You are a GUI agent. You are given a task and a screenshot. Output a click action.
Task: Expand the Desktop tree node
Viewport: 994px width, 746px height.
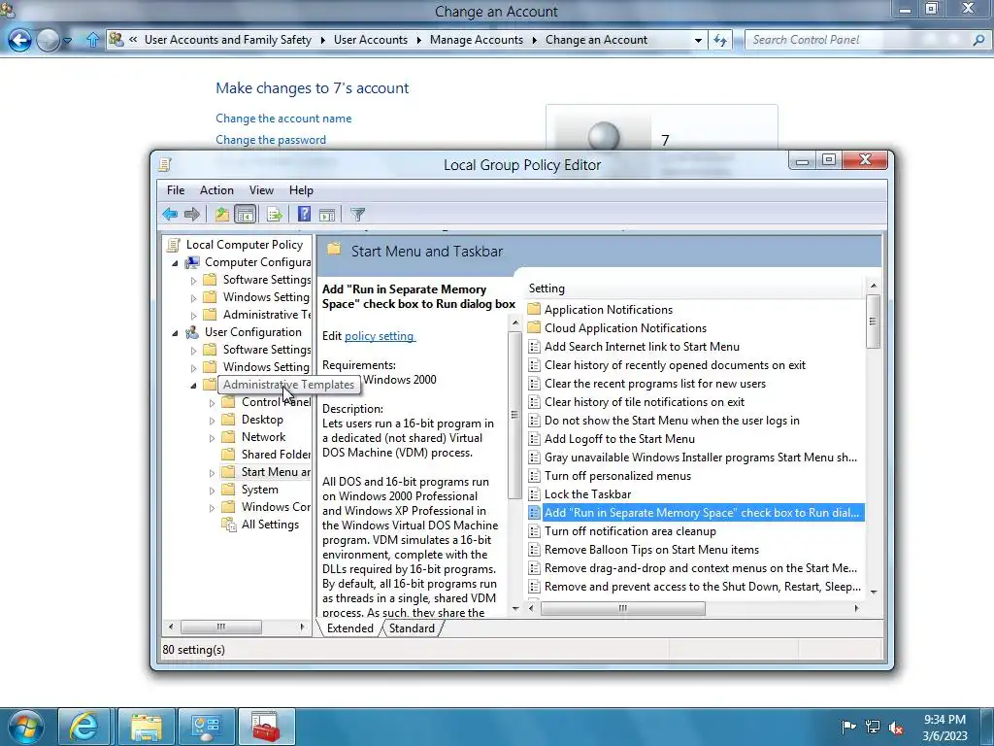[x=212, y=420]
